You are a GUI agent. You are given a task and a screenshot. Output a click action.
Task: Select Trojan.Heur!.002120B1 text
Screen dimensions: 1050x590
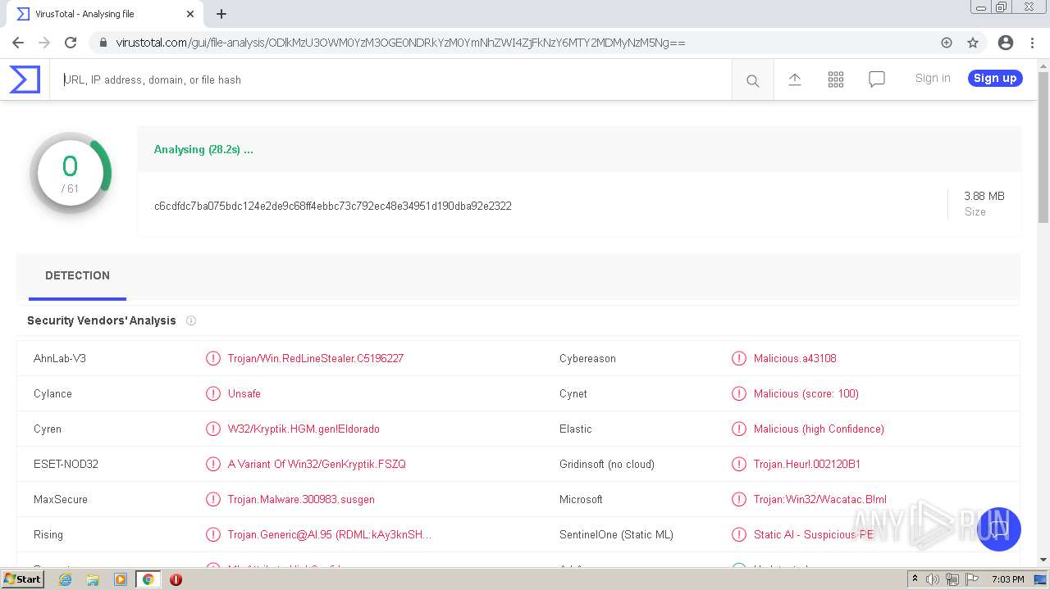tap(807, 464)
